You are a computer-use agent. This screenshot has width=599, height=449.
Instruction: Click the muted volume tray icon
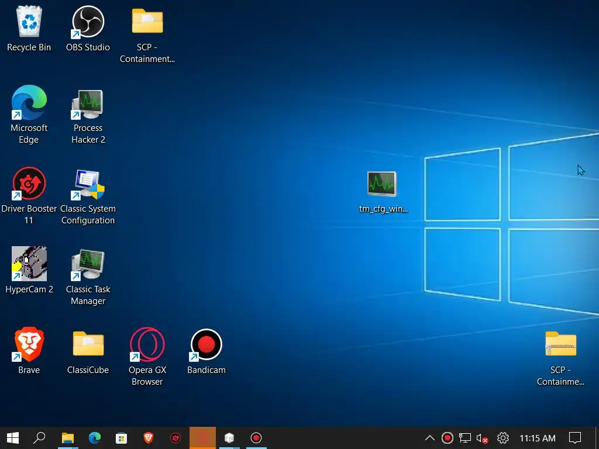(482, 438)
